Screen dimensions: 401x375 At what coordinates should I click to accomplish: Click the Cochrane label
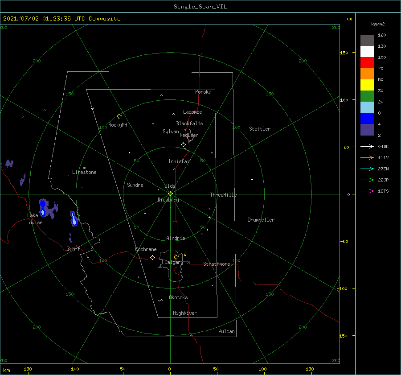point(146,249)
